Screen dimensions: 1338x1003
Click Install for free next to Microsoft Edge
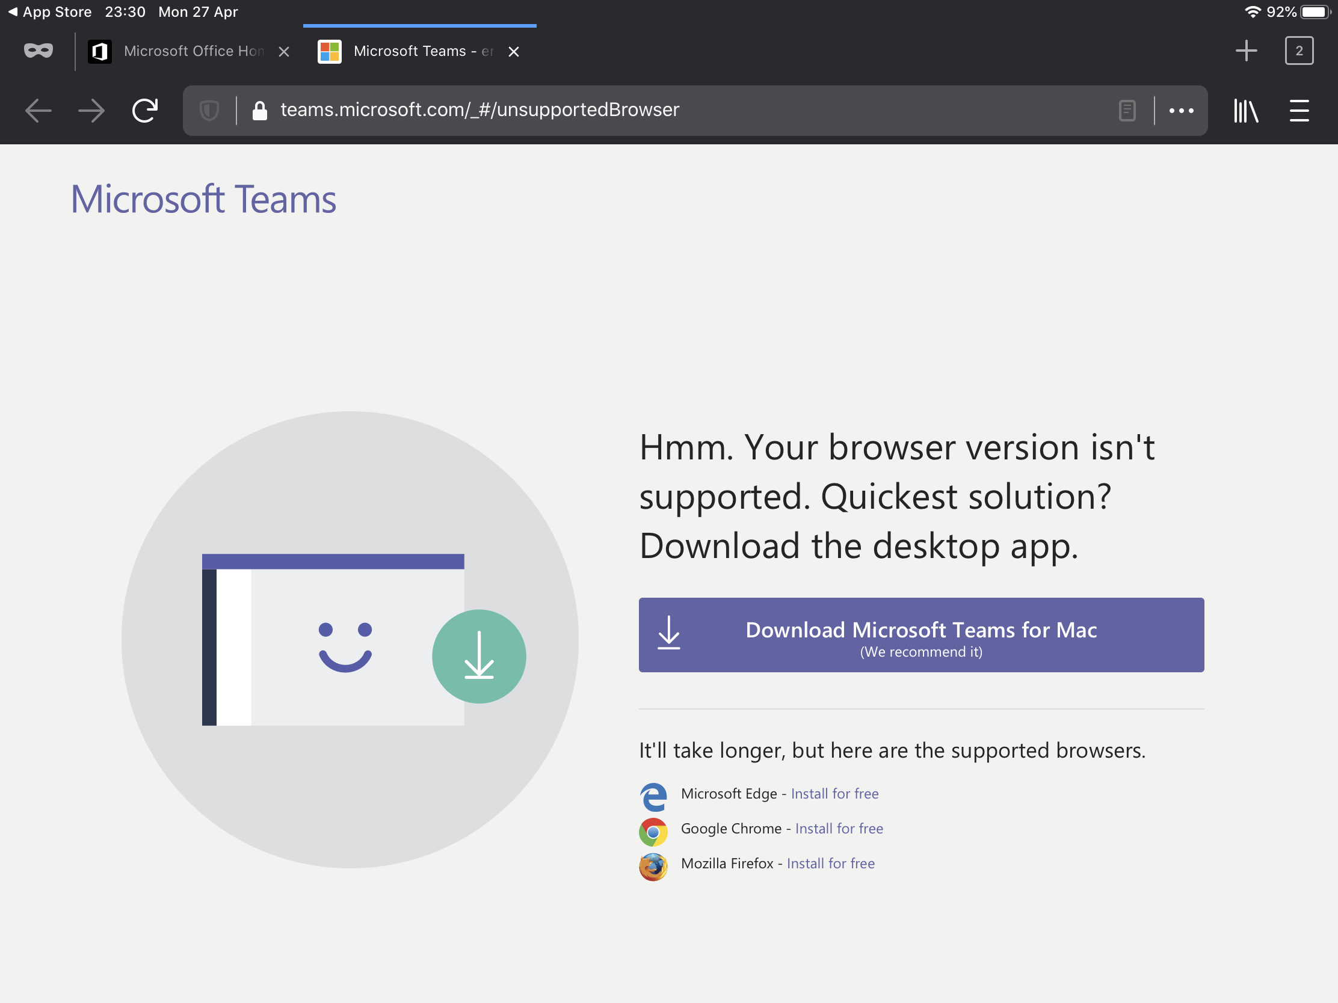[x=834, y=793]
